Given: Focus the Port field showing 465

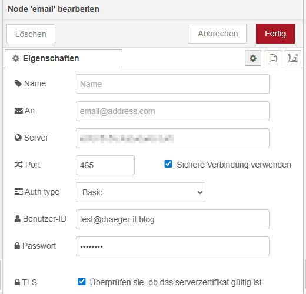Looking at the screenshot, I should 105,165.
